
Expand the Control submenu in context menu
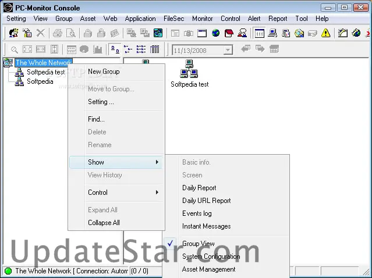pos(116,192)
